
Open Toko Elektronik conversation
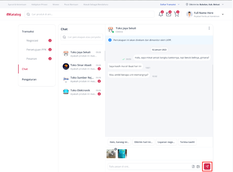82,92
